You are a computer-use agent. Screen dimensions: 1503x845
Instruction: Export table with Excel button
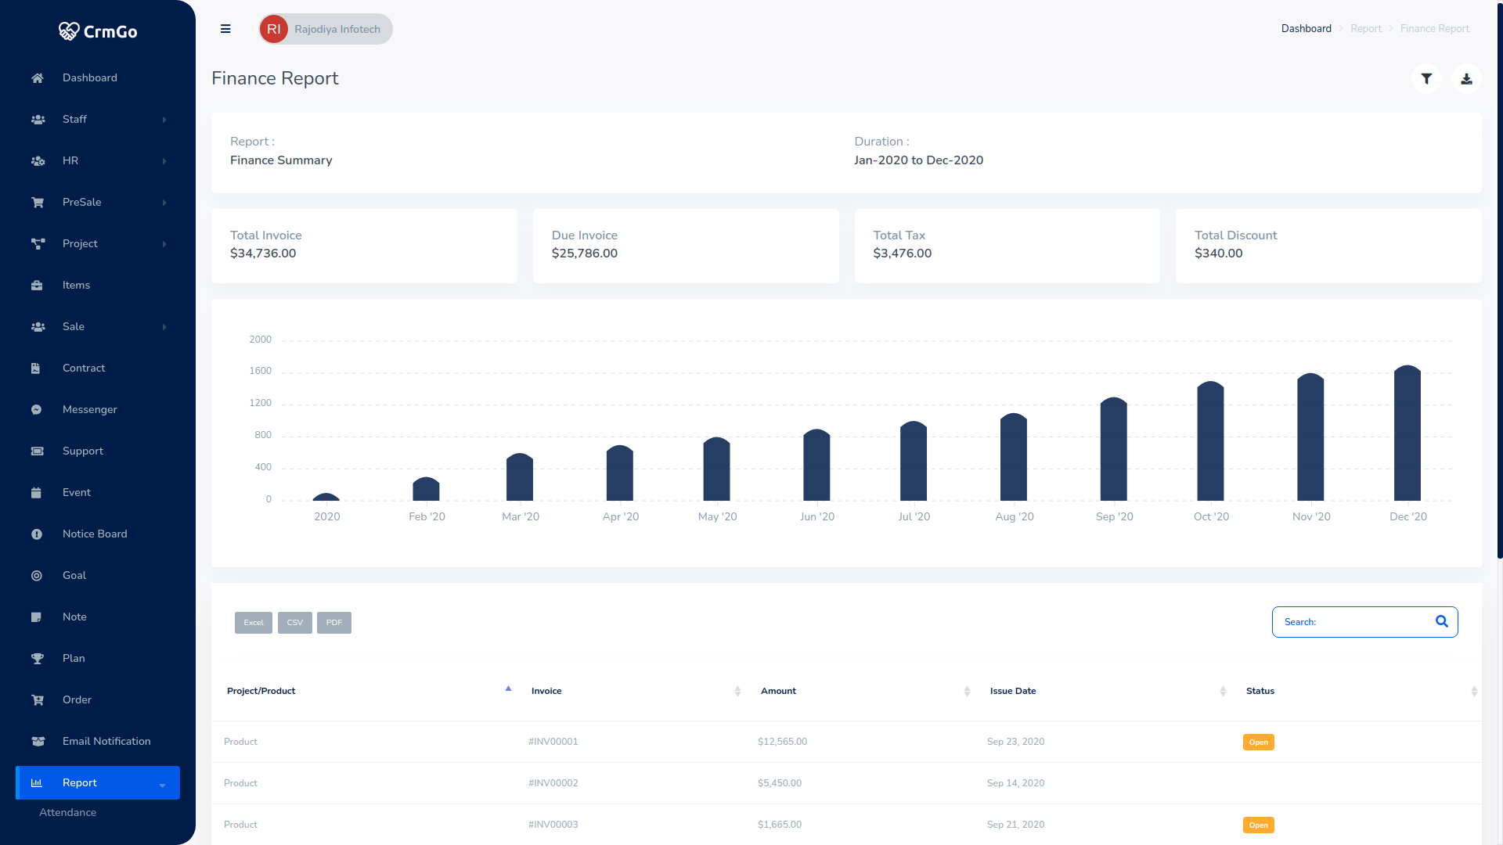(x=254, y=623)
